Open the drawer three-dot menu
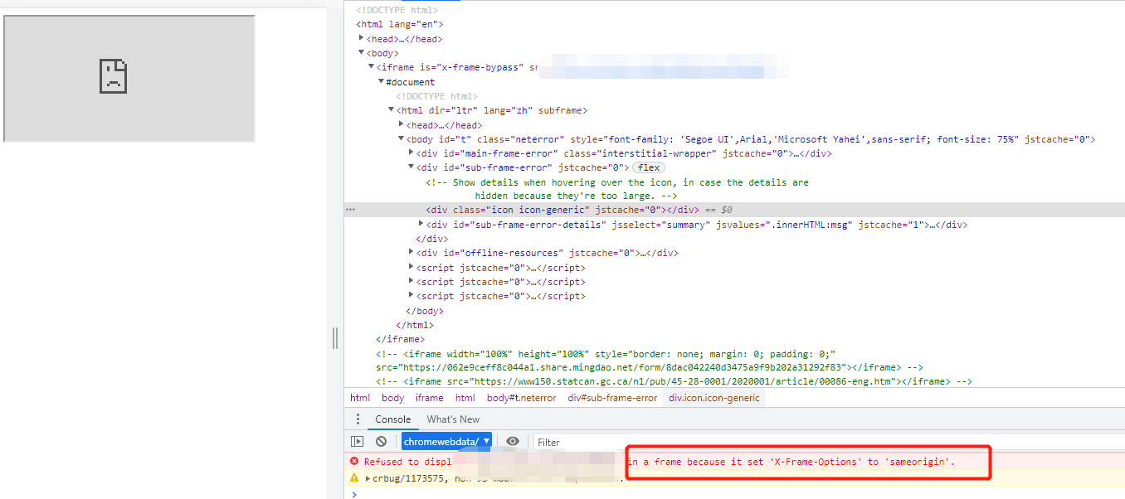Viewport: 1125px width, 499px height. (x=358, y=419)
